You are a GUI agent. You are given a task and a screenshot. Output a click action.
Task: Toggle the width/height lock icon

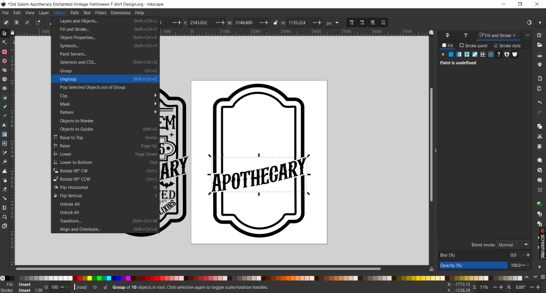click(276, 23)
